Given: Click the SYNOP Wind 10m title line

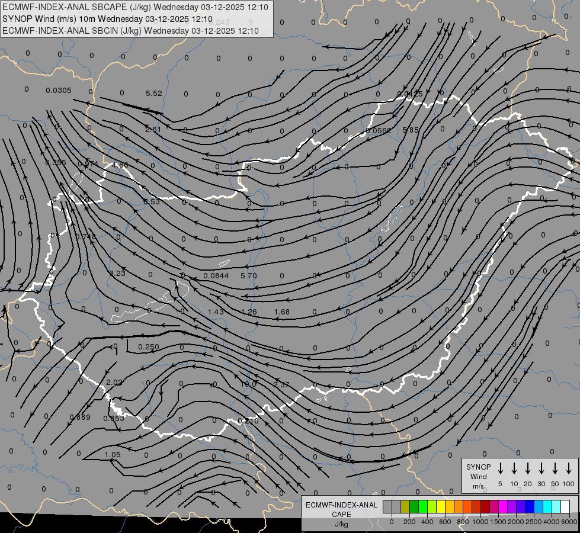Looking at the screenshot, I should [x=107, y=19].
